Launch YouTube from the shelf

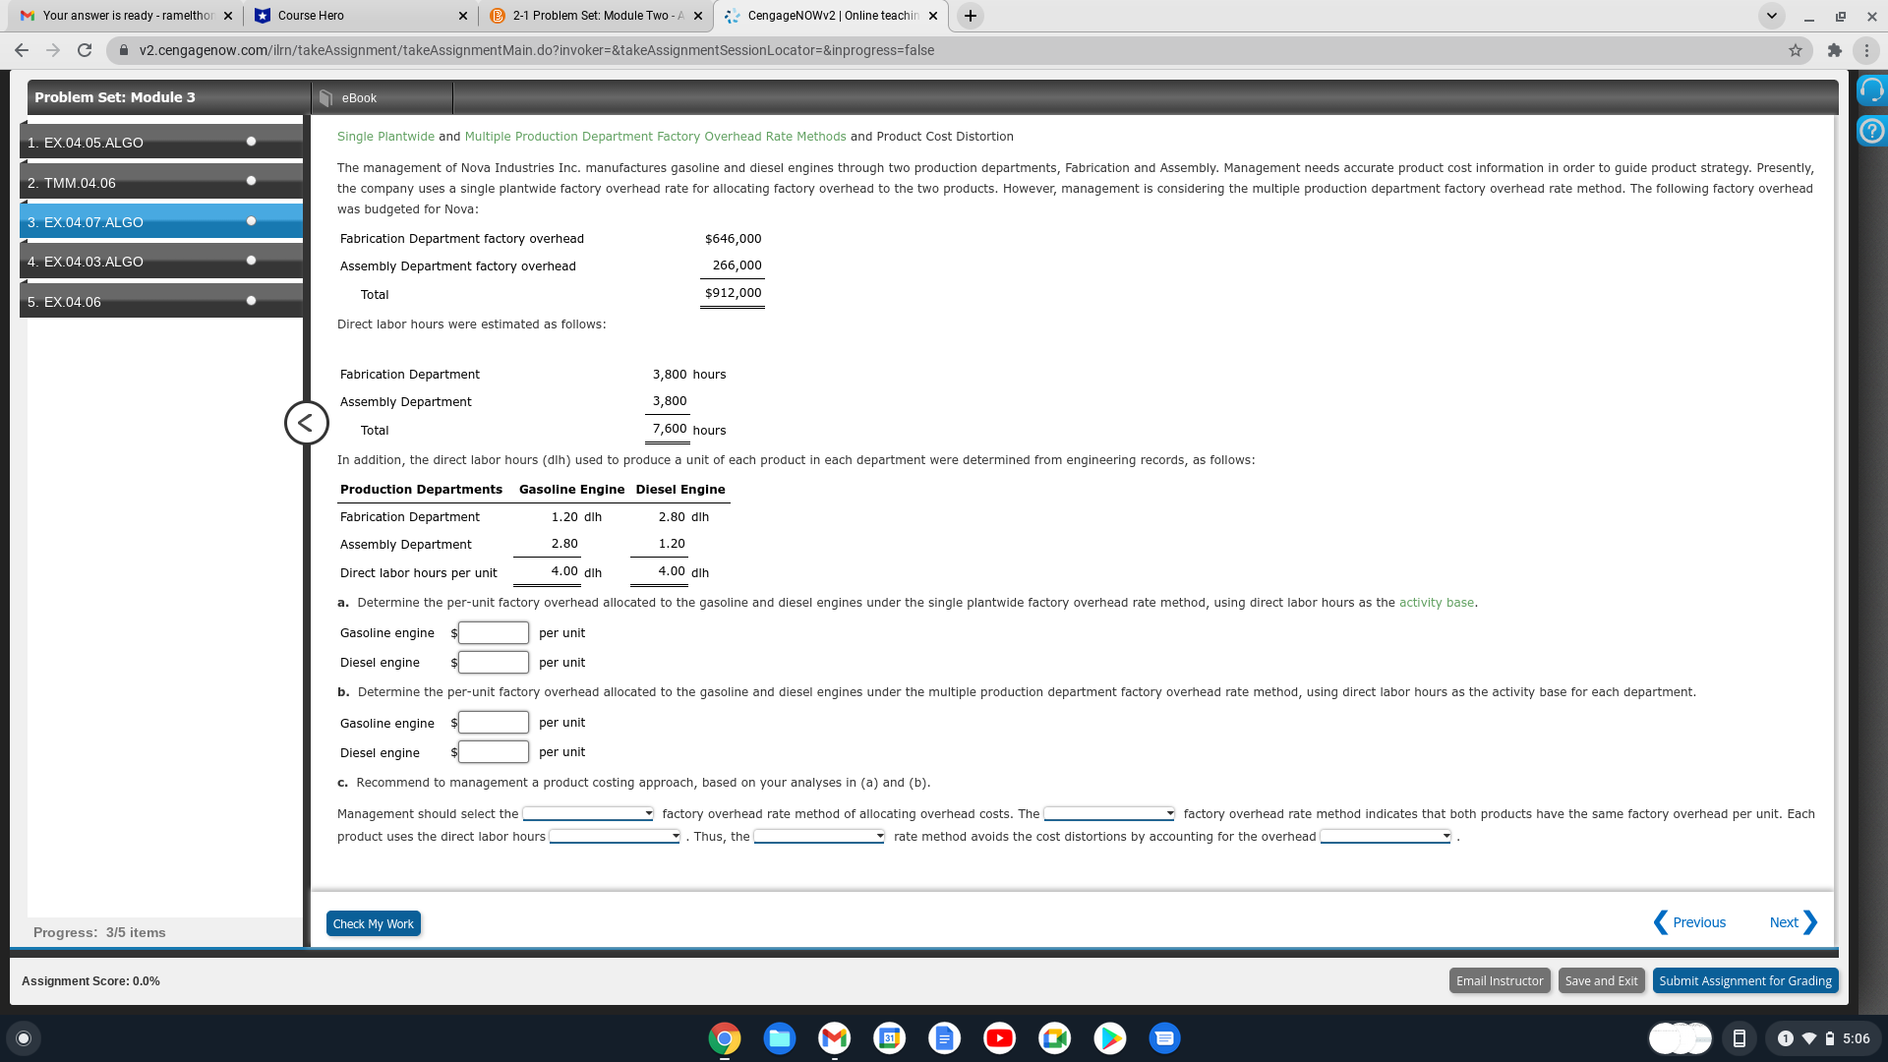999,1038
